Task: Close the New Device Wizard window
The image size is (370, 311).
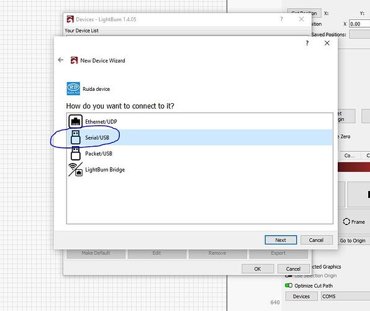Action: [x=327, y=43]
